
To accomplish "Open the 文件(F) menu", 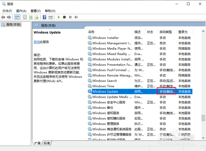I will (x=7, y=11).
